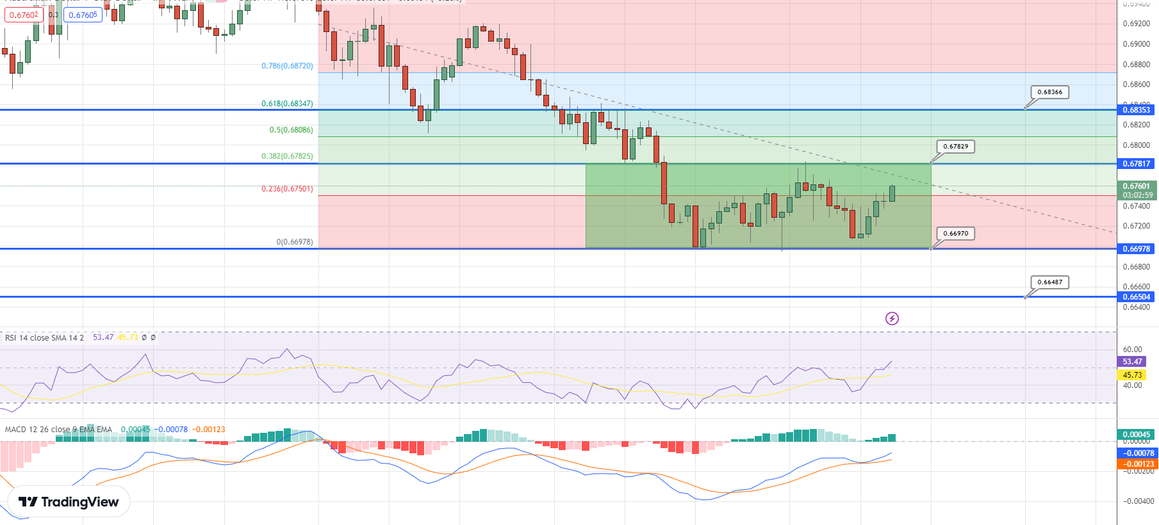Click the Fibonacci 0.618 (0.68347) level label

pos(287,104)
